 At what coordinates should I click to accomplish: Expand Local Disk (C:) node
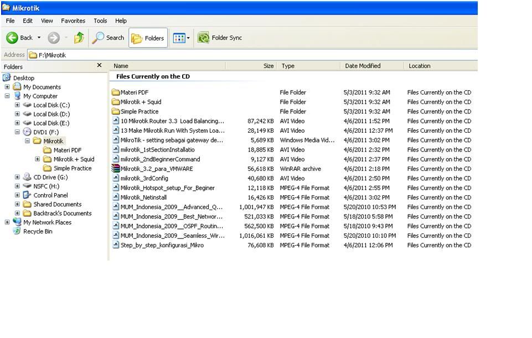(17, 105)
